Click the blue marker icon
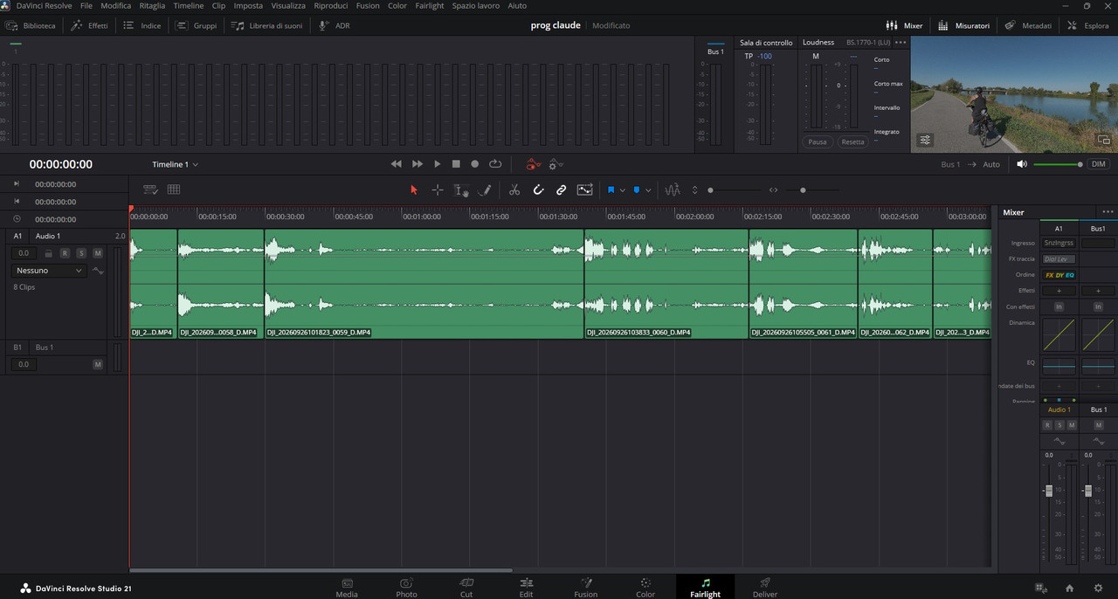The height and width of the screenshot is (599, 1118). pyautogui.click(x=637, y=189)
